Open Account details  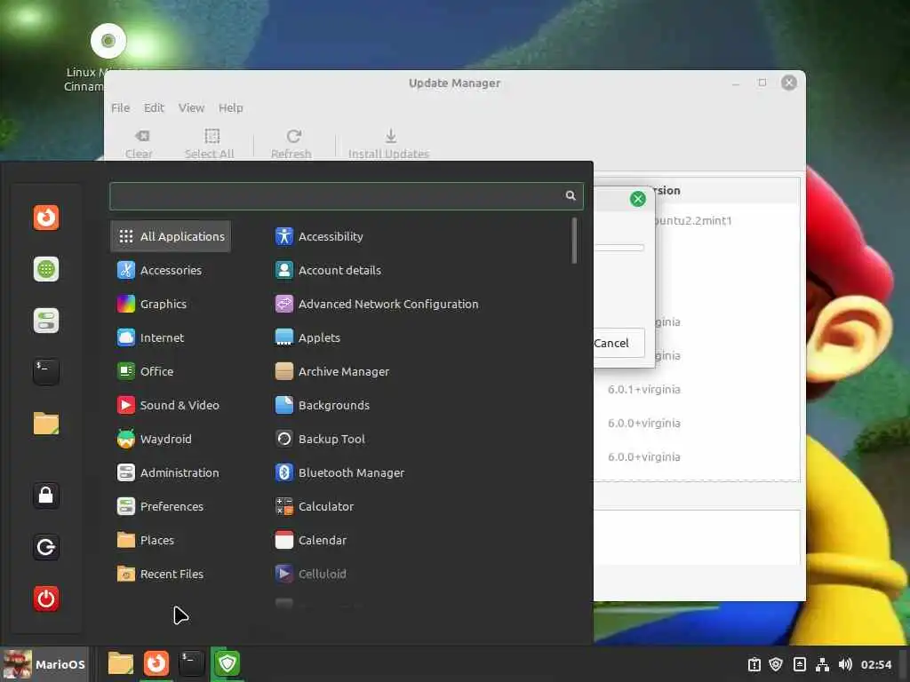click(x=329, y=270)
